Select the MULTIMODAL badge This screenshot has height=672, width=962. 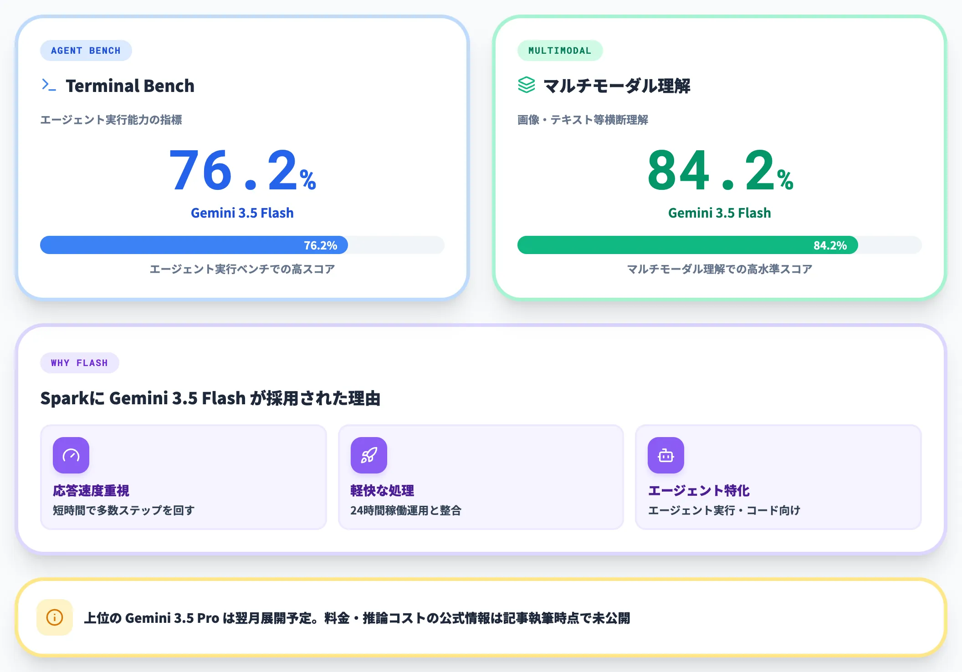560,51
